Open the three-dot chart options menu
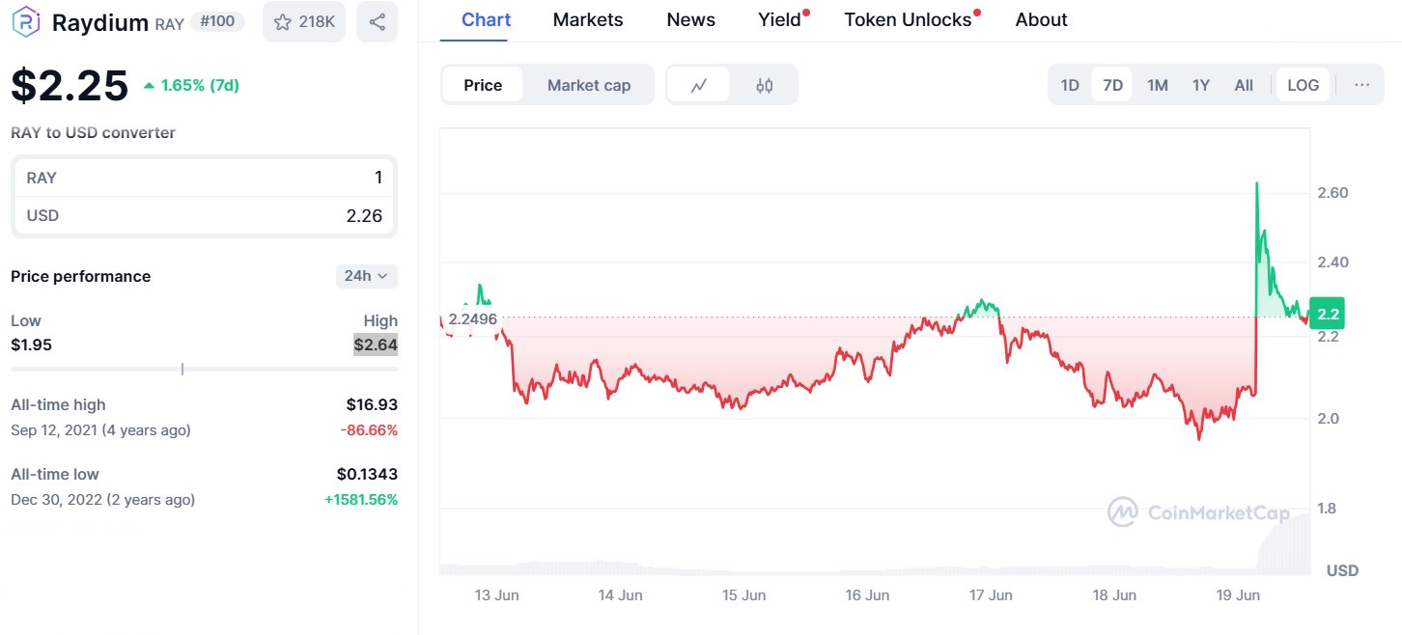Screen dimensions: 1402x635 (x=1361, y=85)
